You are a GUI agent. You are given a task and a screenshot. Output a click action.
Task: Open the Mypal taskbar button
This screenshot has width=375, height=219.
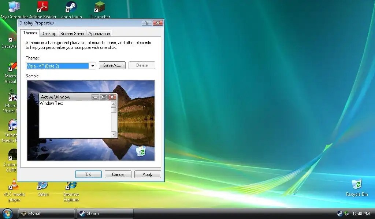pos(47,214)
